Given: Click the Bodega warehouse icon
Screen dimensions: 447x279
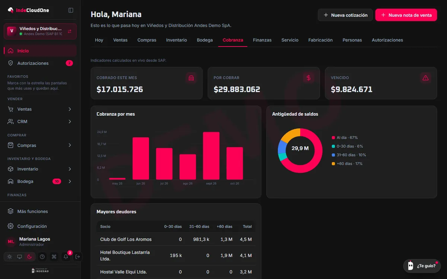Looking at the screenshot, I should [x=10, y=182].
